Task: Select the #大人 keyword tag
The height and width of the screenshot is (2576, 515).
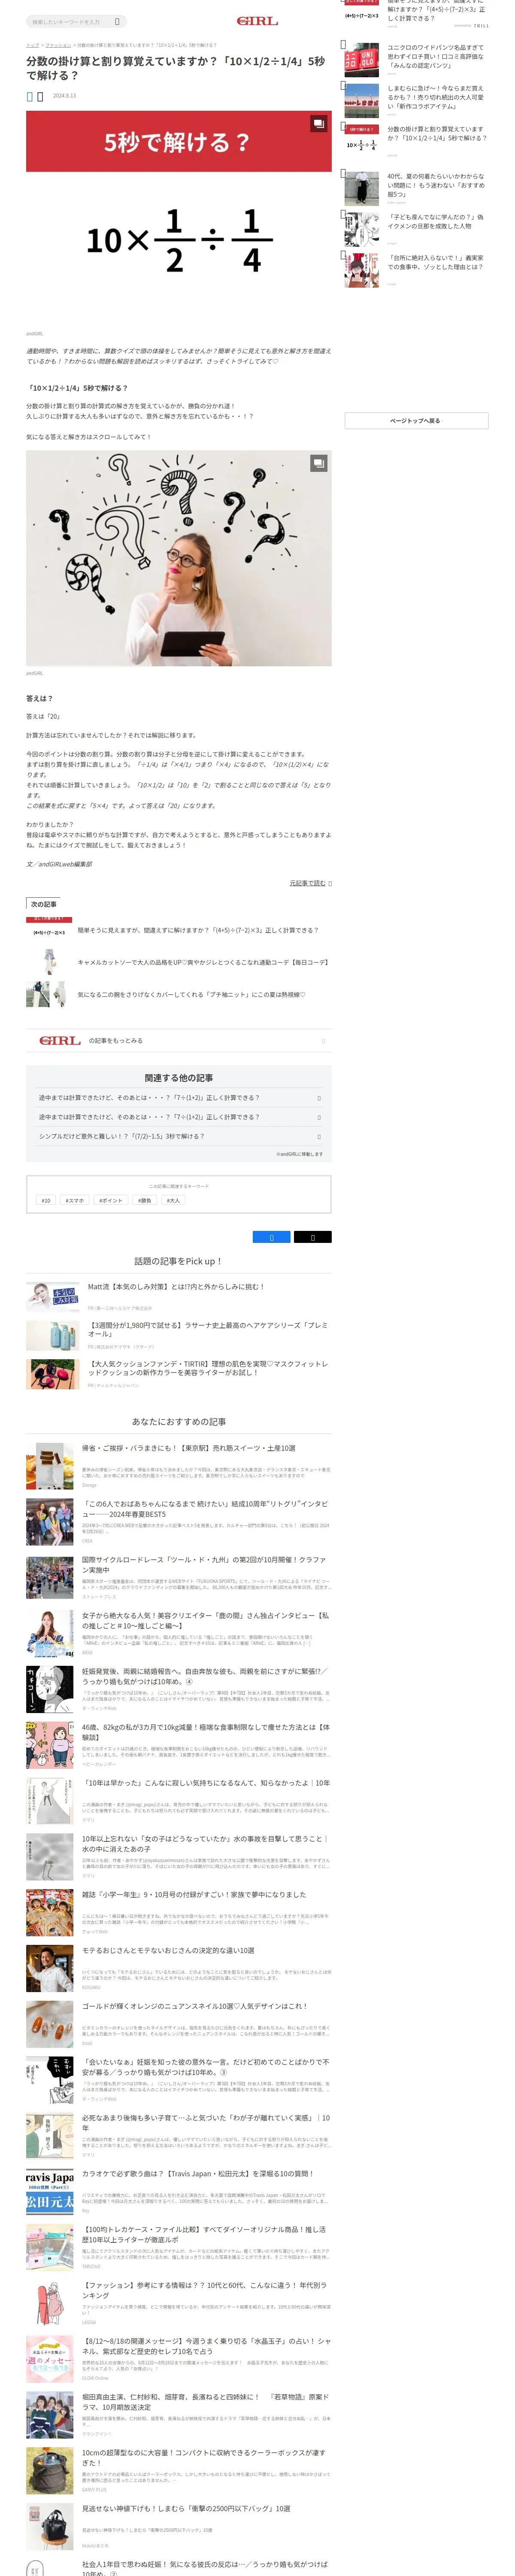Action: click(174, 1200)
